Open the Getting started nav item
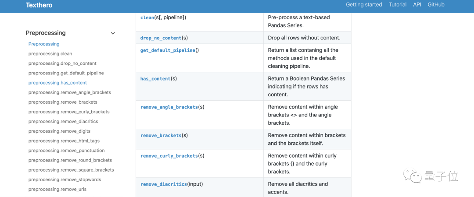Image resolution: width=474 pixels, height=197 pixels. point(364,5)
